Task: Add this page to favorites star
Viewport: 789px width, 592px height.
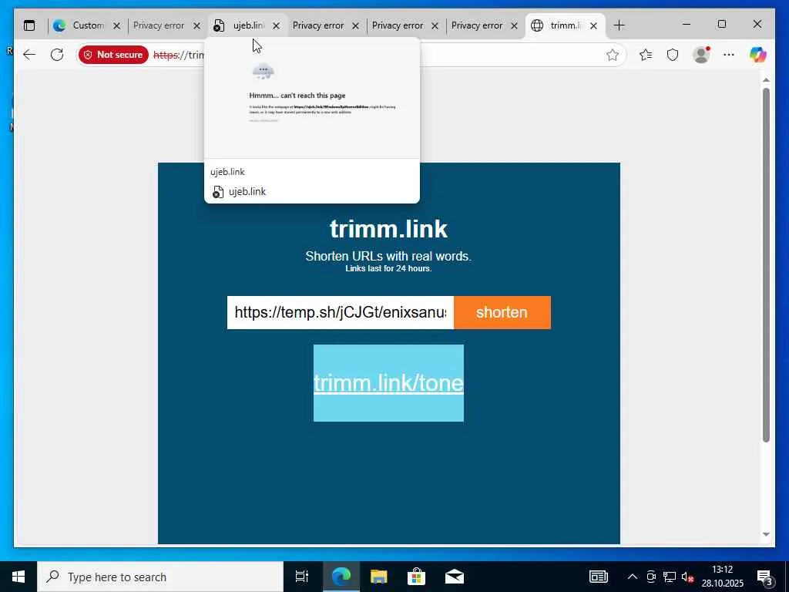Action: (612, 55)
